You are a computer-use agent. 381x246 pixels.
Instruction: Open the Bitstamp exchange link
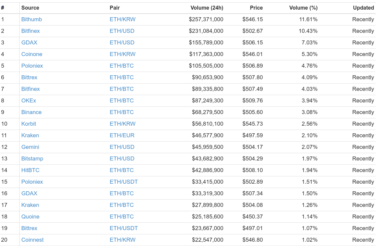pyautogui.click(x=32, y=159)
